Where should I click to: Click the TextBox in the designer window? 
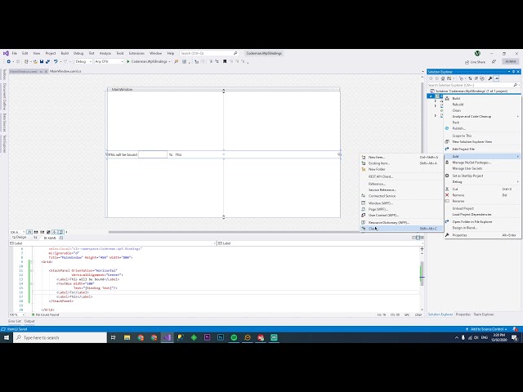[x=153, y=154]
